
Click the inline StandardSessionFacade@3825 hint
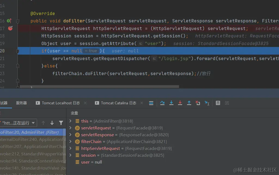(x=233, y=43)
